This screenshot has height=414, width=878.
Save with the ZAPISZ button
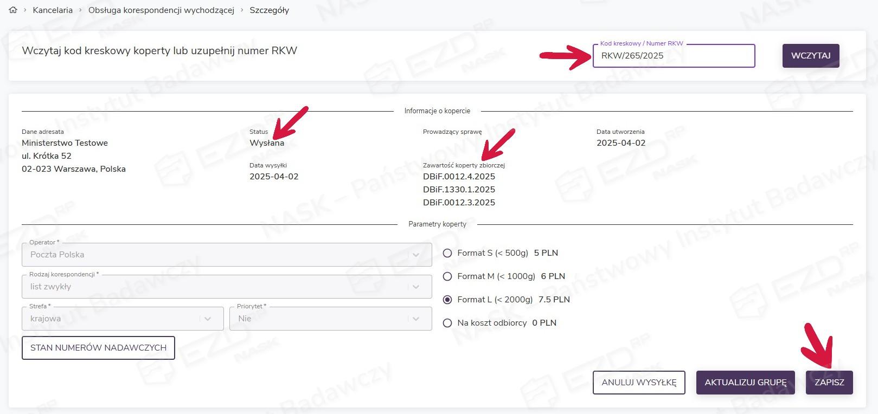pyautogui.click(x=829, y=383)
